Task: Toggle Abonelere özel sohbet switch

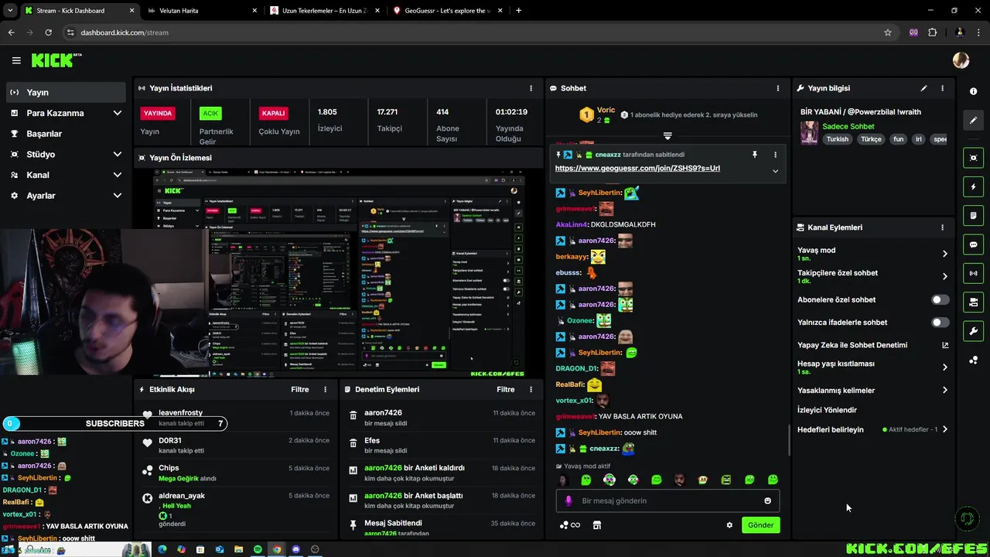Action: click(940, 299)
